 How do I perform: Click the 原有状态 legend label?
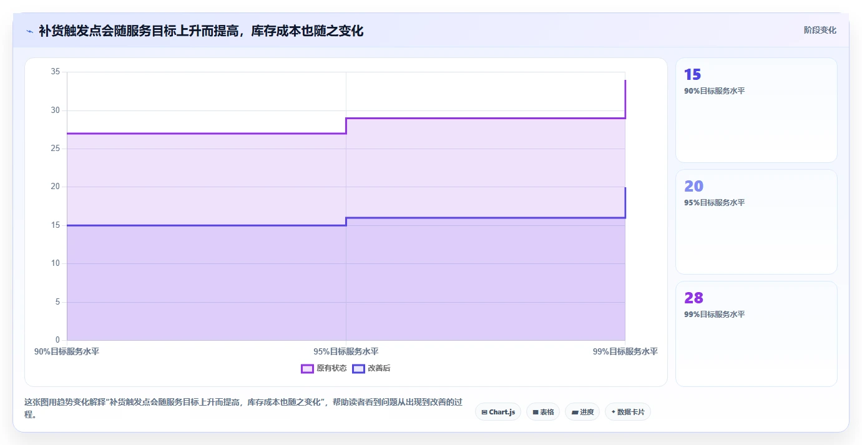[x=331, y=368]
